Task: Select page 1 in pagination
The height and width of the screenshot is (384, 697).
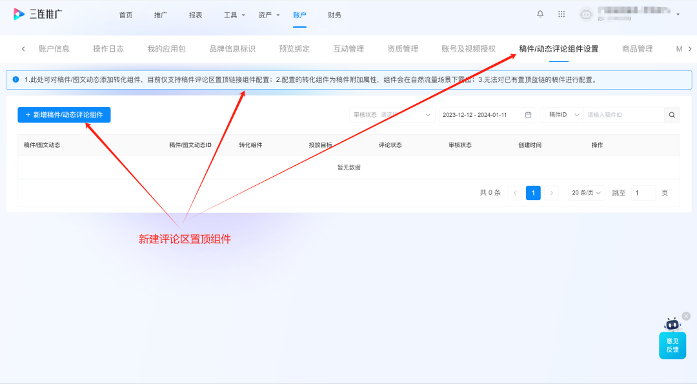Action: tap(533, 193)
